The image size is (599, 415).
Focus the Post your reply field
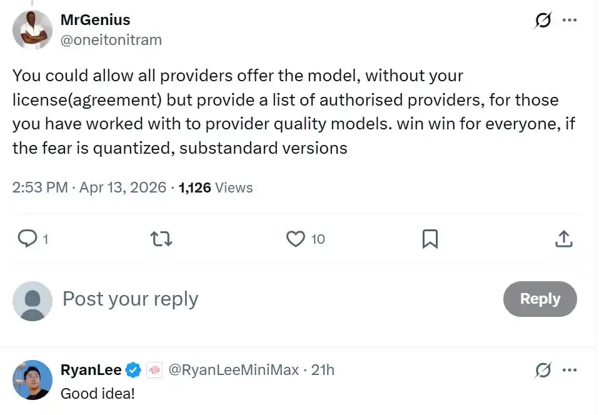pyautogui.click(x=130, y=299)
